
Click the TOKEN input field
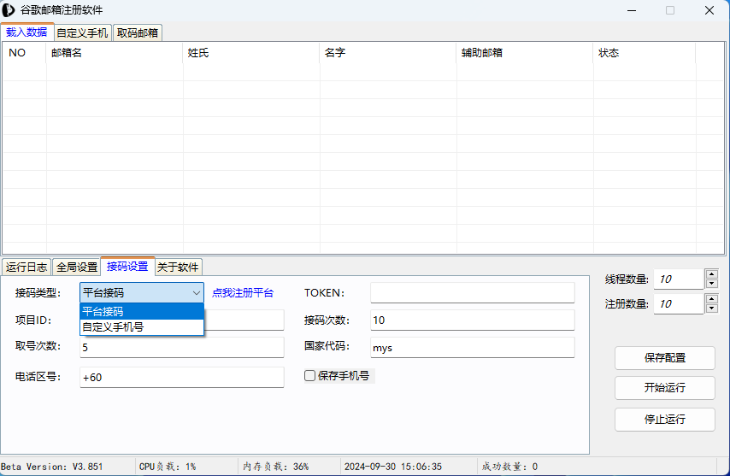click(x=472, y=292)
